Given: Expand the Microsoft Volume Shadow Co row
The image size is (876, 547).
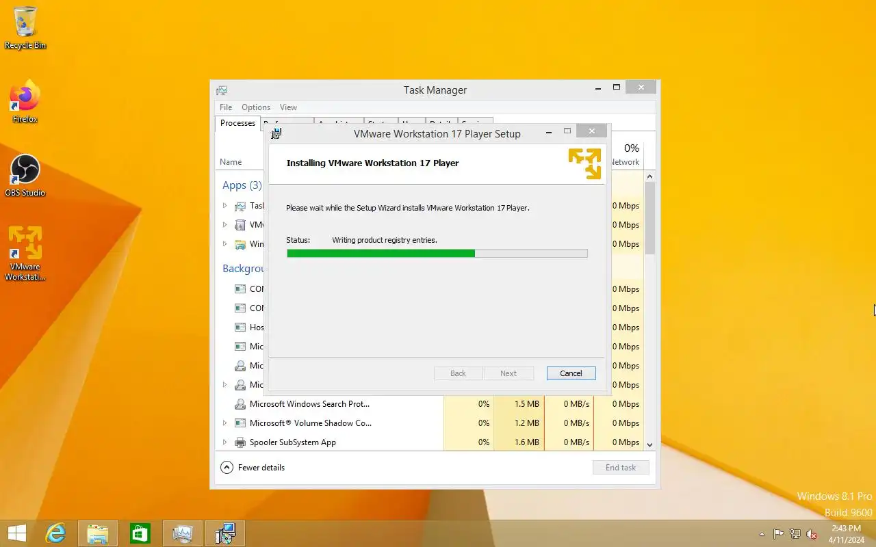Looking at the screenshot, I should [x=224, y=423].
